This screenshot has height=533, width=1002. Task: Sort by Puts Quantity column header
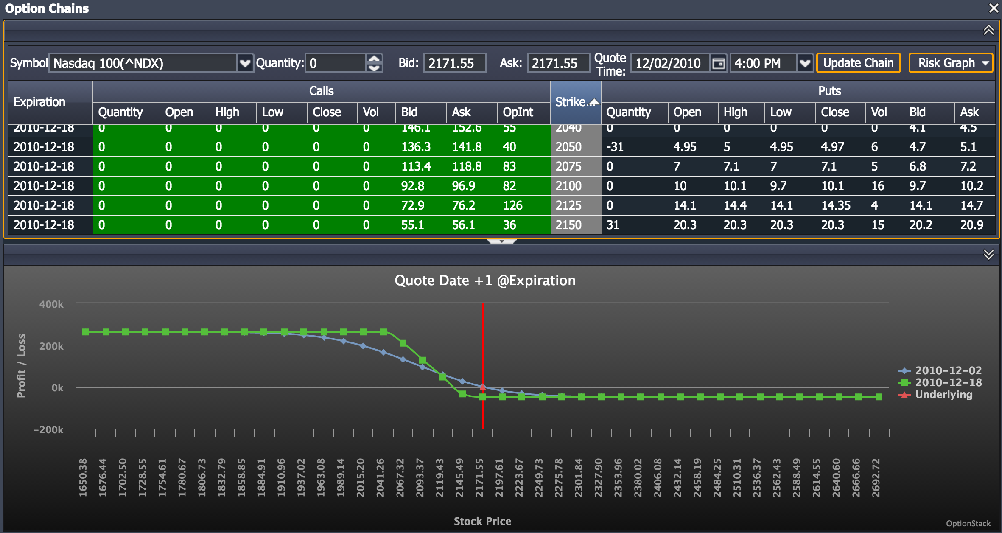pos(635,112)
